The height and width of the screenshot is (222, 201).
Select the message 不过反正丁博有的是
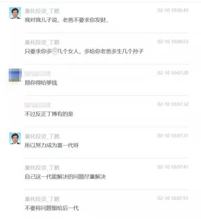point(49,114)
